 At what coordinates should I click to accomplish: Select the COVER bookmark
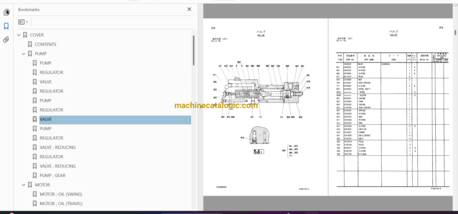37,35
